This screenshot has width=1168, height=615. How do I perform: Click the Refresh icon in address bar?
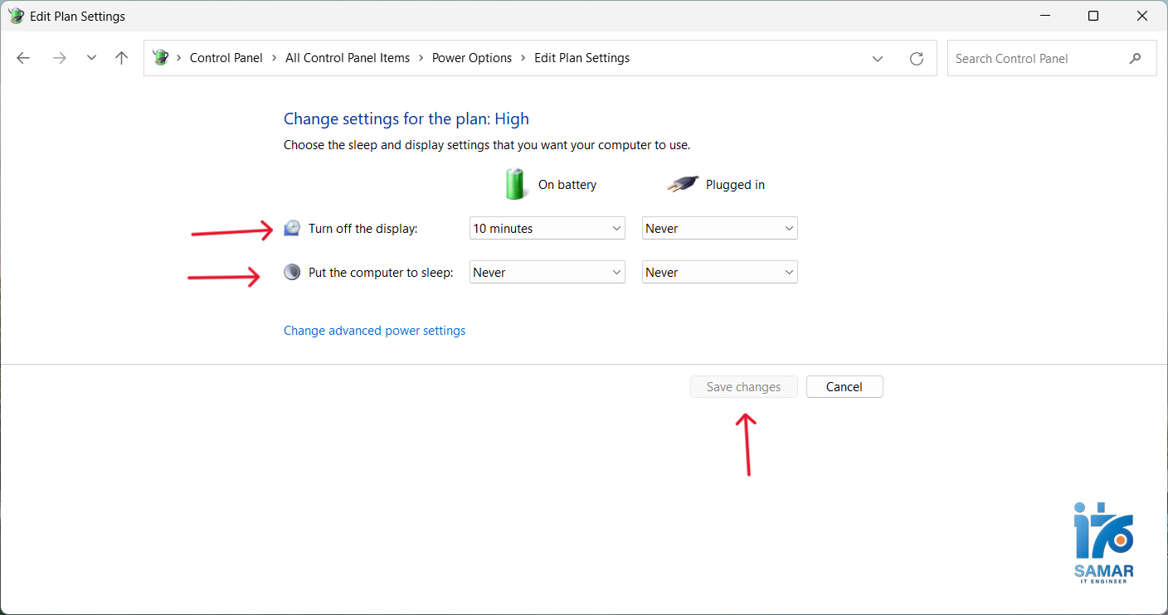click(x=917, y=58)
